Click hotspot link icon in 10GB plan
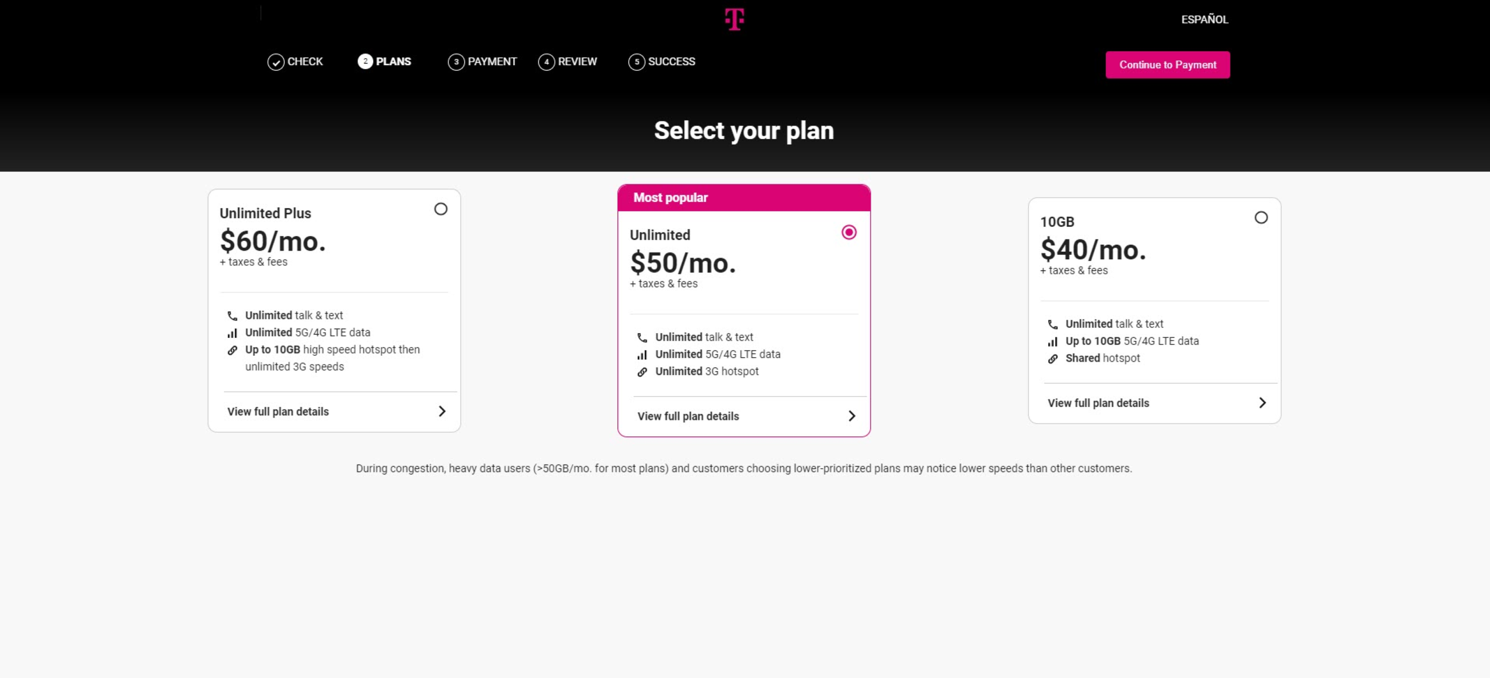The image size is (1490, 678). coord(1053,359)
